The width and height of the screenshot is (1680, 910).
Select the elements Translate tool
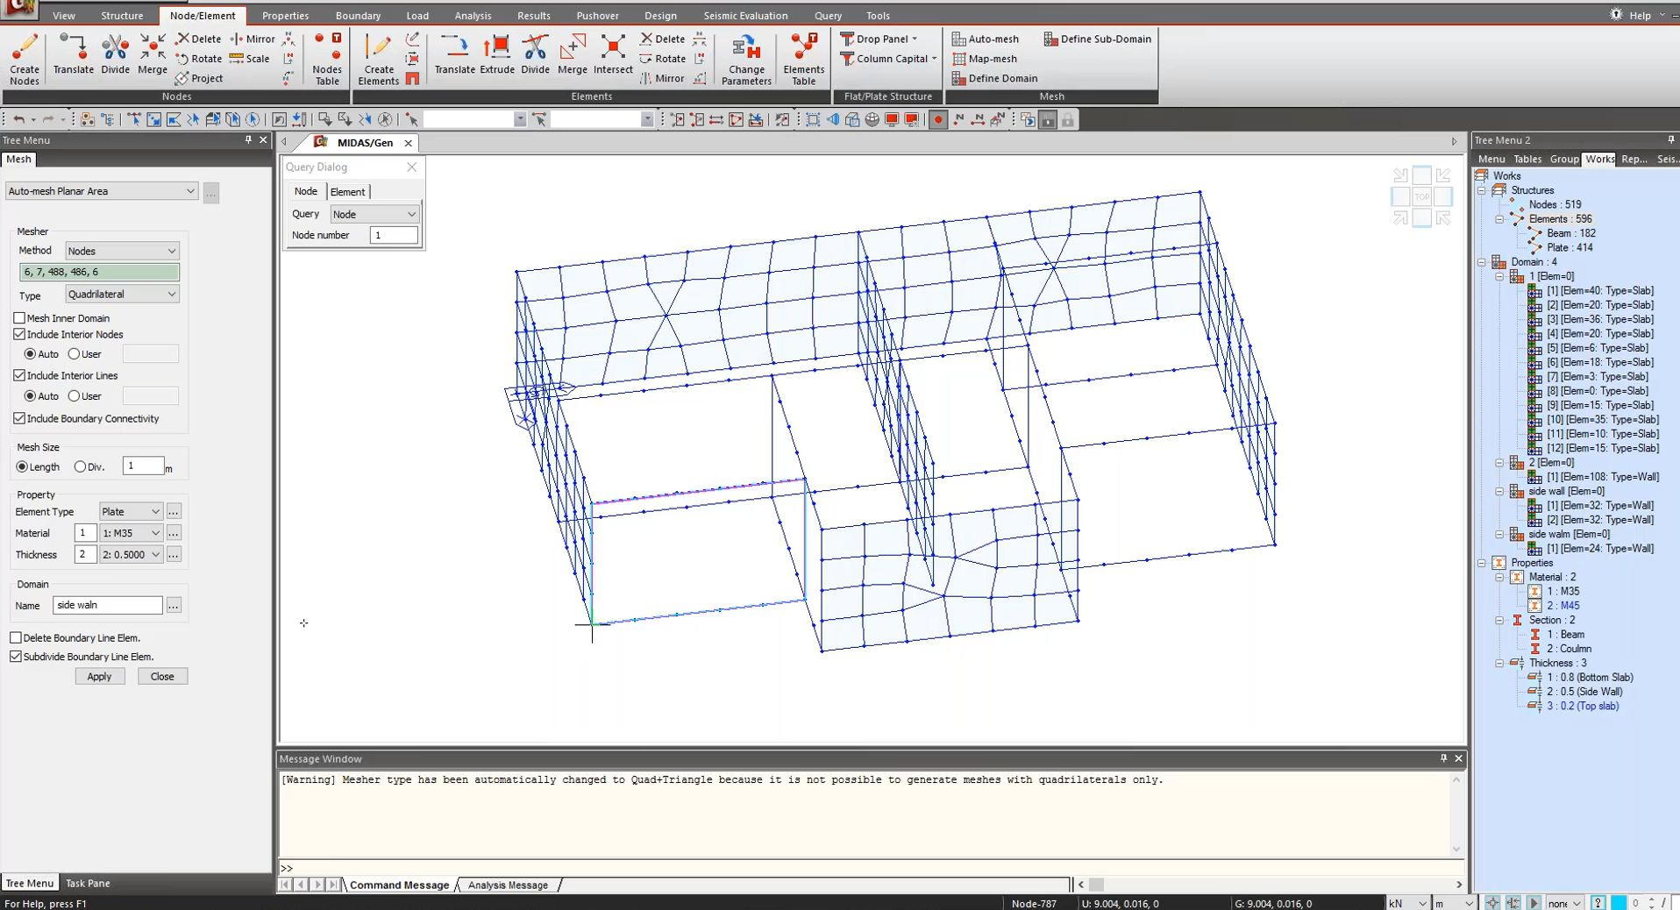(x=454, y=54)
